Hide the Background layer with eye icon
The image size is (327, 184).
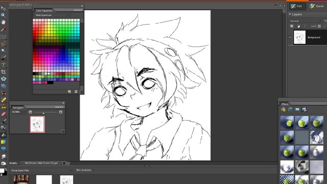tap(290, 37)
